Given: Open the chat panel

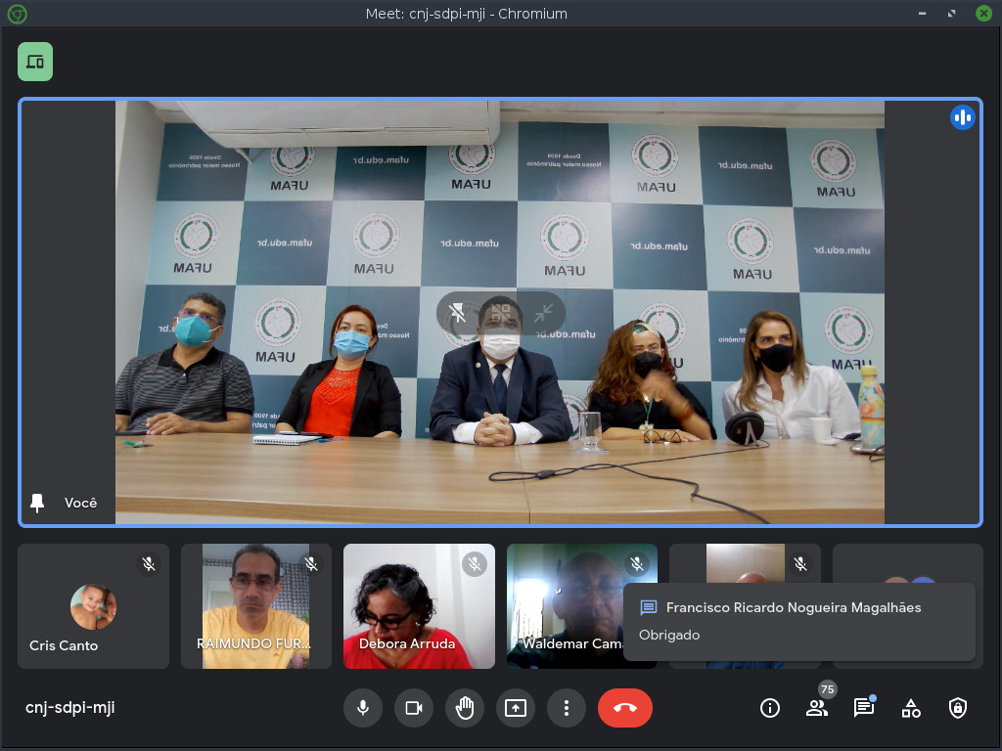Looking at the screenshot, I should 864,708.
